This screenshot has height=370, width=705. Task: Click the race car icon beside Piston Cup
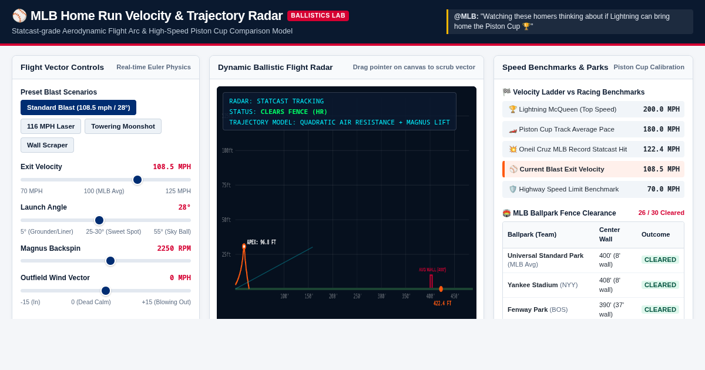pos(513,129)
